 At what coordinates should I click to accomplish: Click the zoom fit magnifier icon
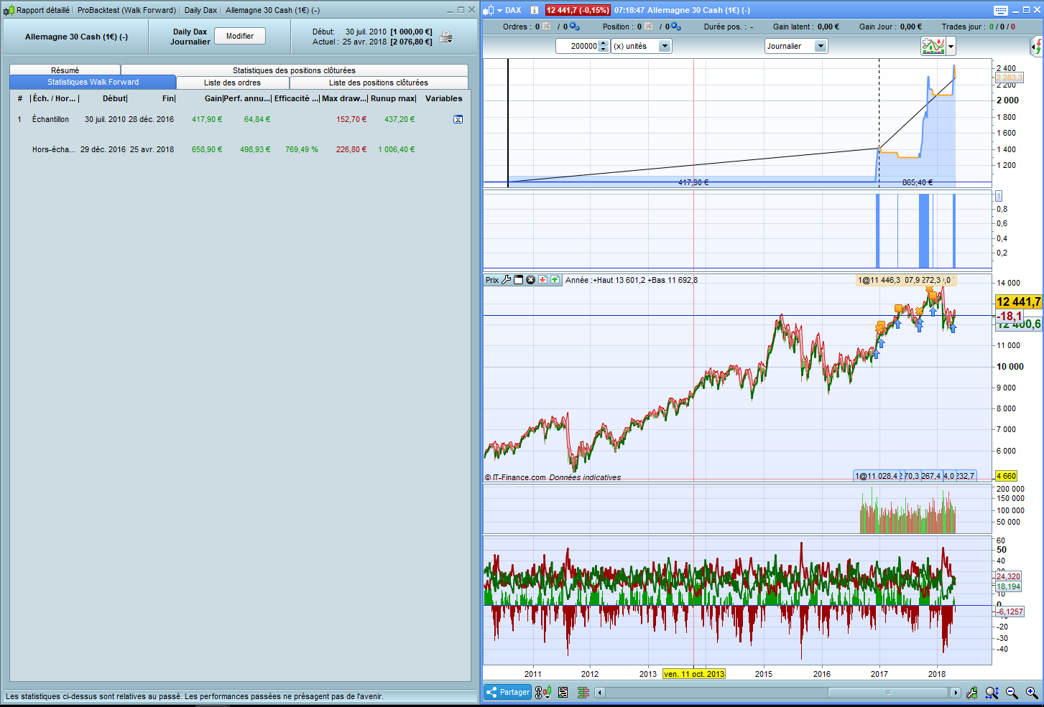coord(992,693)
